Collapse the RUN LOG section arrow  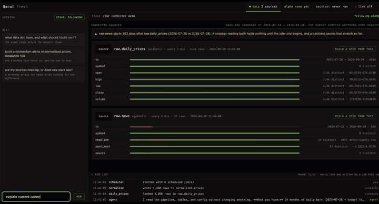[x=92, y=175]
